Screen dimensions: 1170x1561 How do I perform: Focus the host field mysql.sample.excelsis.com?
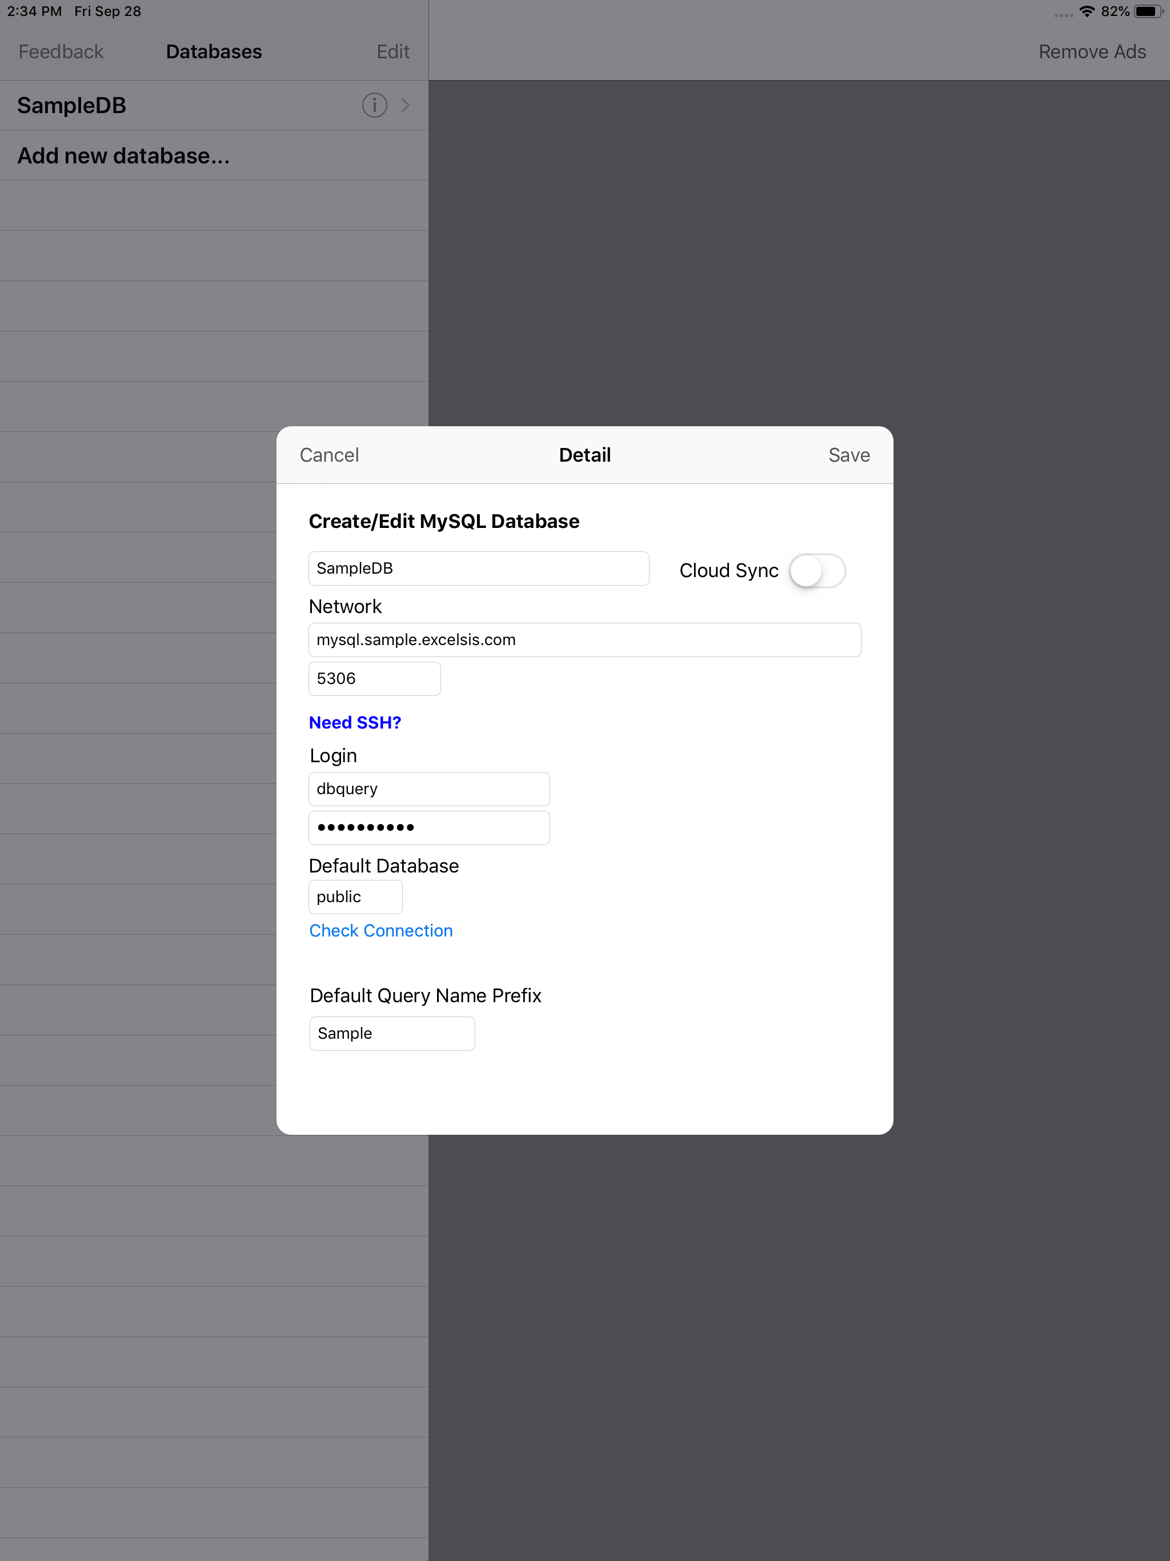[584, 640]
